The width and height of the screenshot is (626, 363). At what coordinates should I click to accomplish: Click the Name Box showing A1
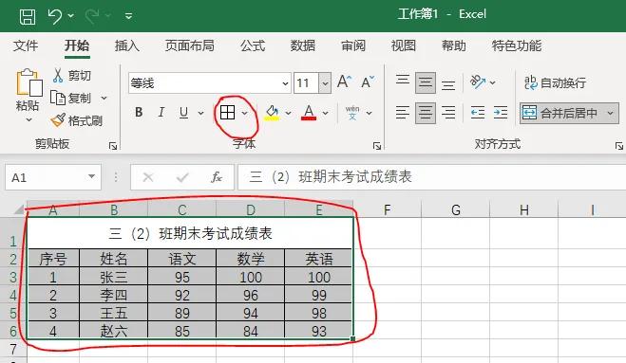tap(45, 177)
